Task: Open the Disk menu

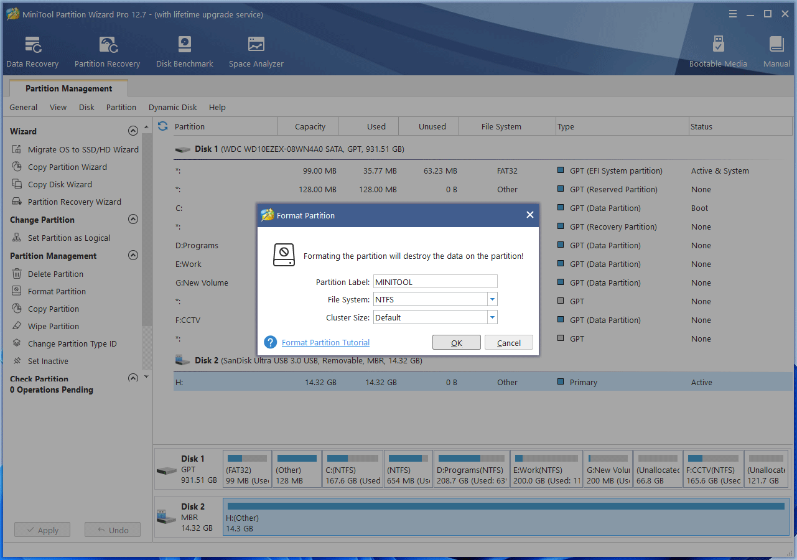Action: [x=86, y=107]
